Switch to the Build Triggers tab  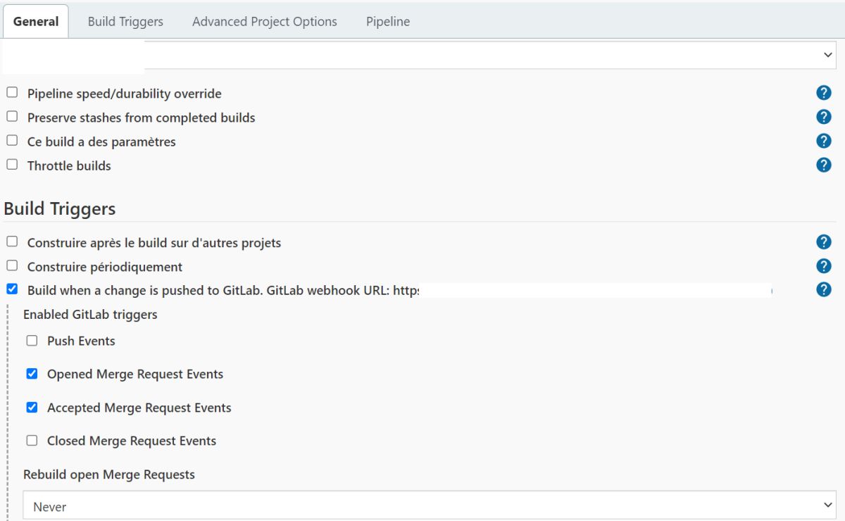125,21
